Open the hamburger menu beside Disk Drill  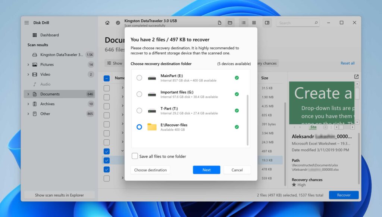(x=26, y=22)
